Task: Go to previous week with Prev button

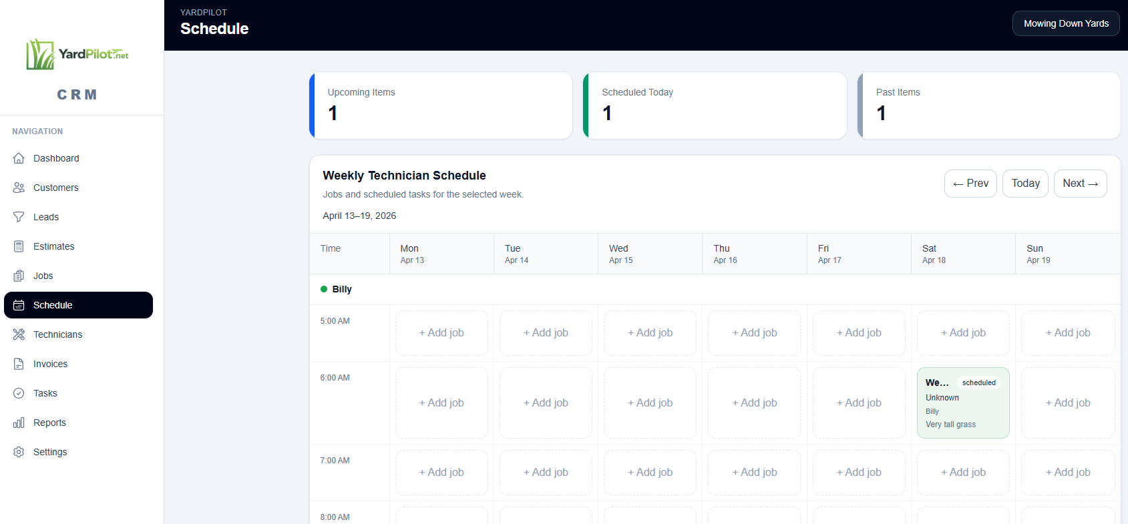Action: click(970, 184)
